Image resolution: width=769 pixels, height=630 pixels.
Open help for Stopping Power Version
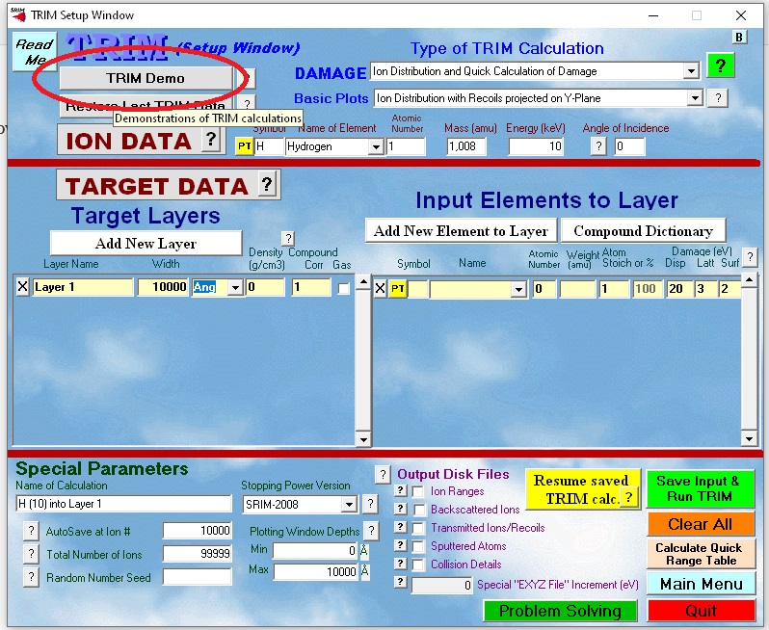(371, 504)
